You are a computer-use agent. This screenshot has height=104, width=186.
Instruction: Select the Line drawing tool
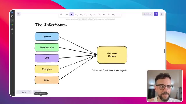(95, 14)
